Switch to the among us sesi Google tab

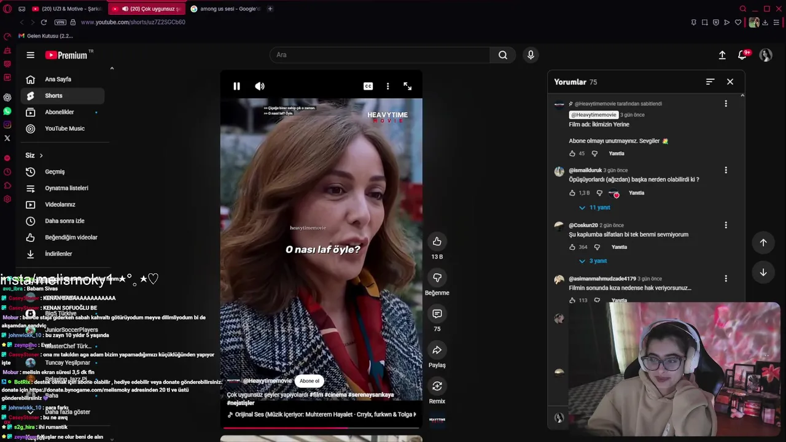pos(225,9)
